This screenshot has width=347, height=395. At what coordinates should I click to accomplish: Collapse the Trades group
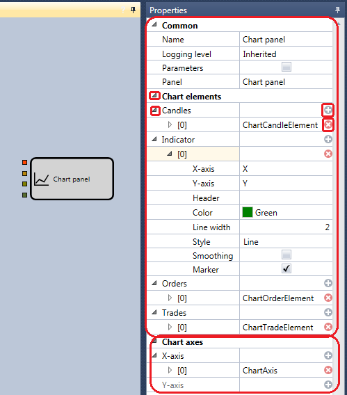[154, 312]
